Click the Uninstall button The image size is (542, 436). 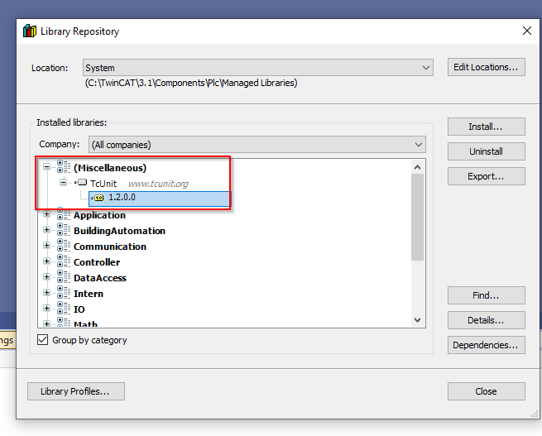pos(487,151)
